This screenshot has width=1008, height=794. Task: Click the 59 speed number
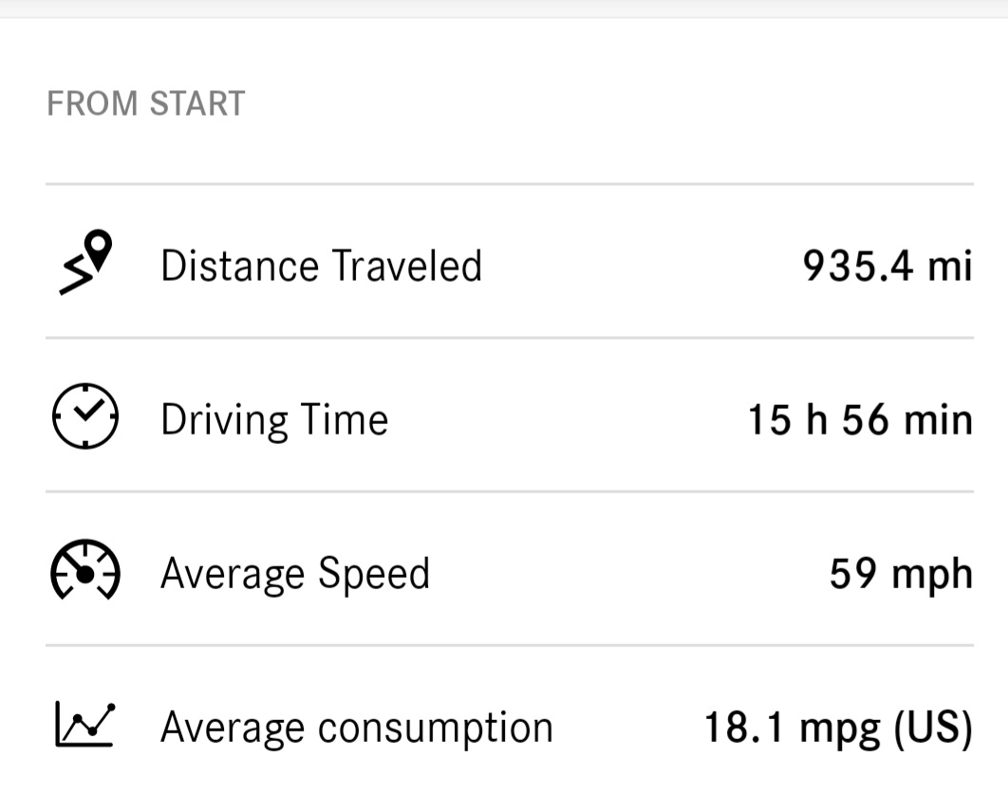[x=852, y=574]
